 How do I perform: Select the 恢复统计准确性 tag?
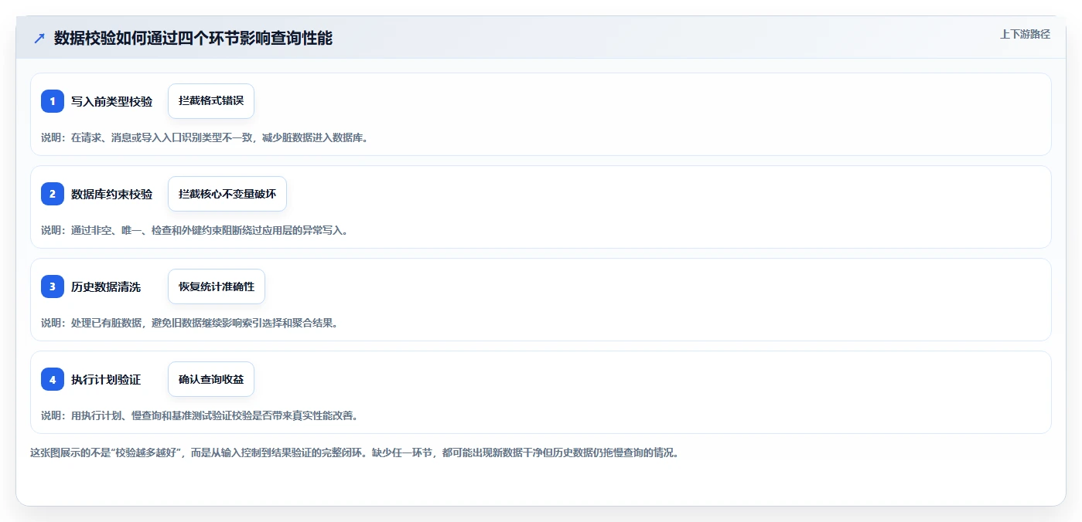pyautogui.click(x=217, y=286)
